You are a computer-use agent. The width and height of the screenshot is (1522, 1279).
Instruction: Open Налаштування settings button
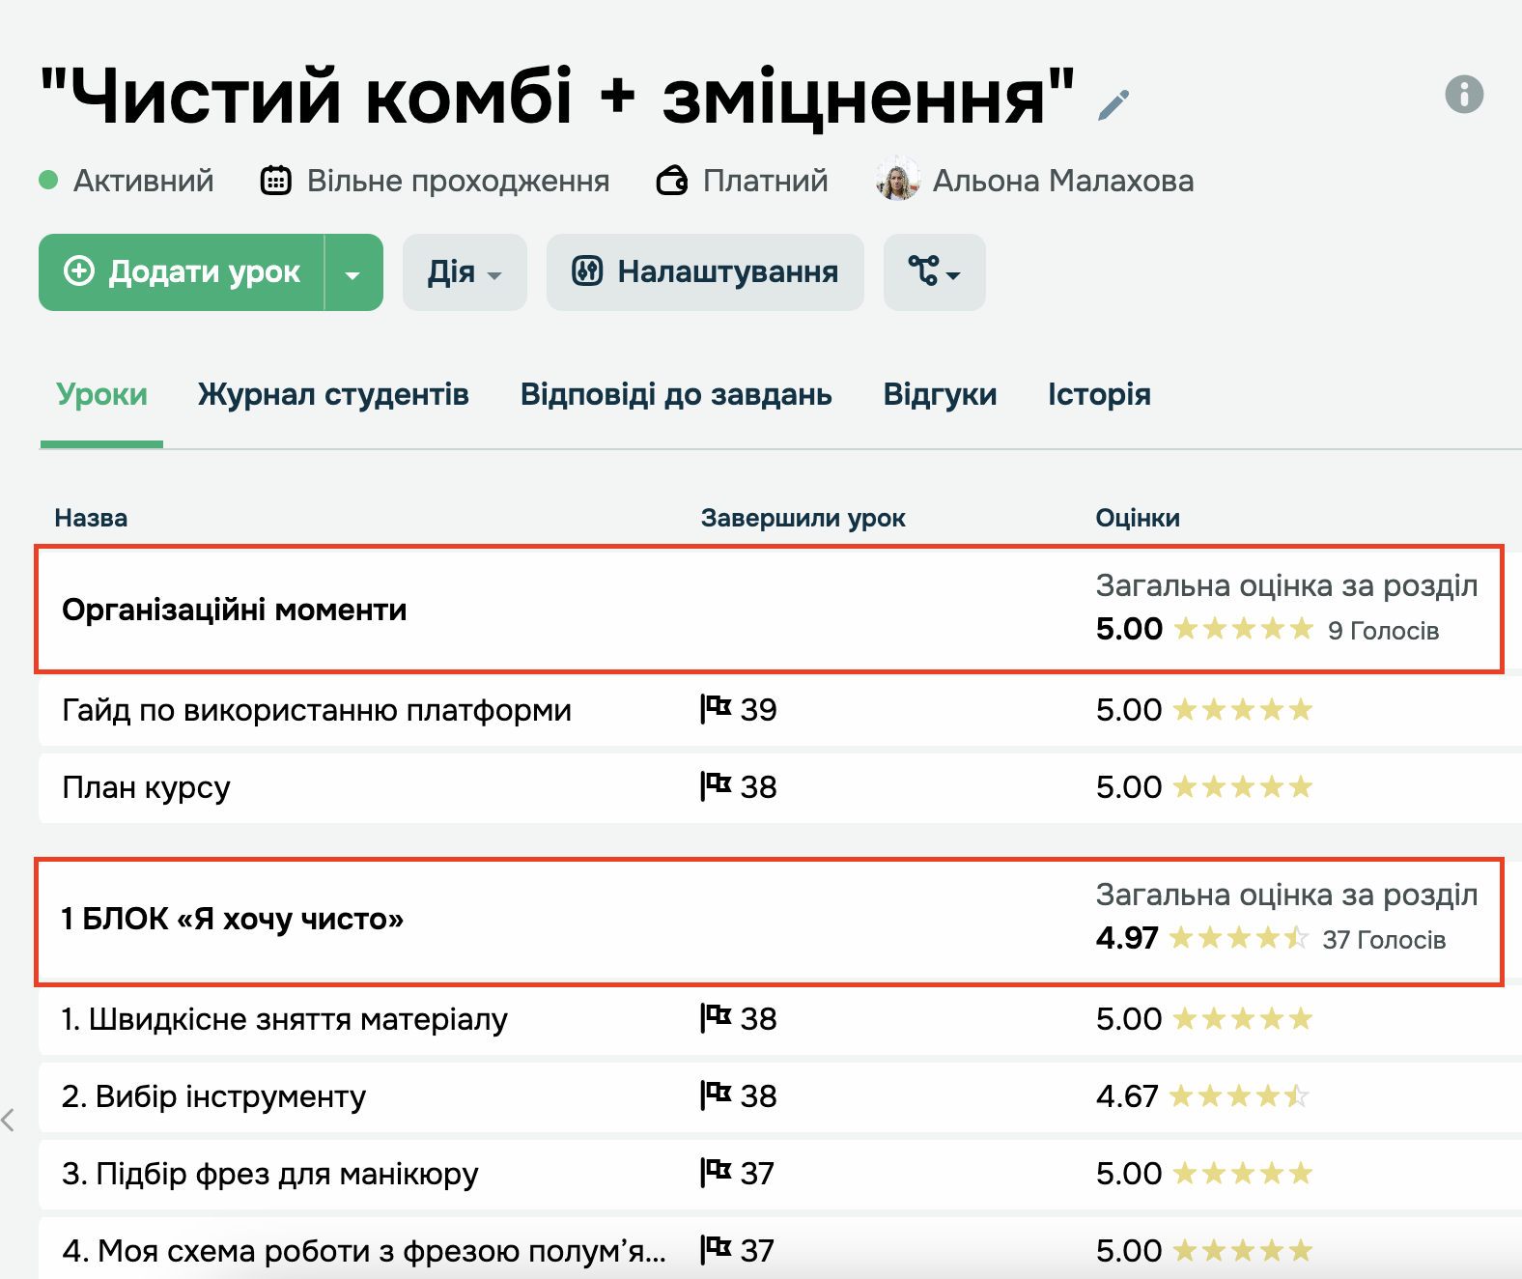705,272
